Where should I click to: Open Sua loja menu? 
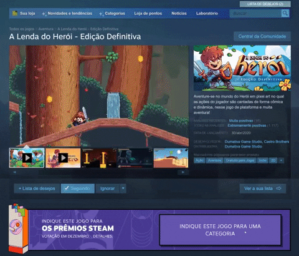click(x=27, y=14)
